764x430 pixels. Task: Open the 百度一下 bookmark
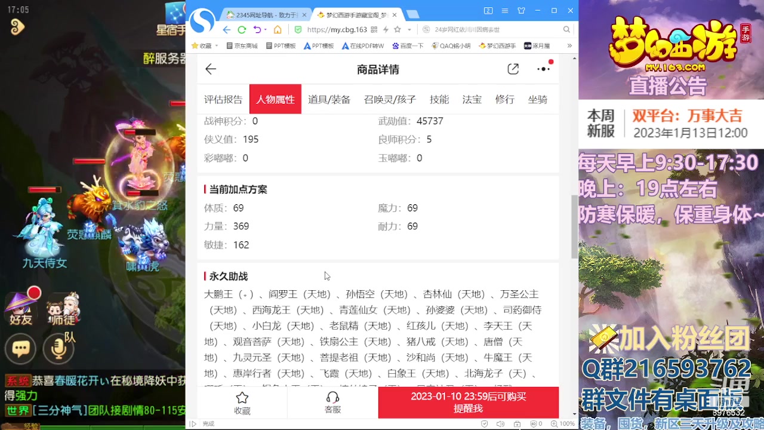pos(408,45)
